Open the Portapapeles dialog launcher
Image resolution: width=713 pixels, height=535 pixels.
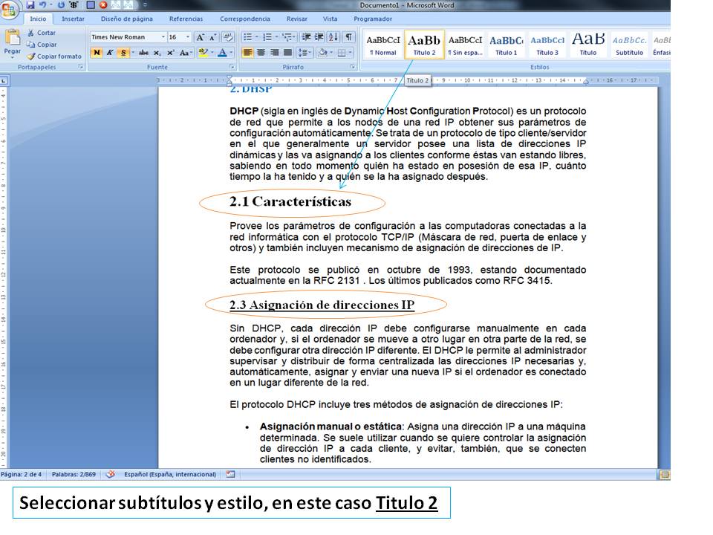[80, 67]
